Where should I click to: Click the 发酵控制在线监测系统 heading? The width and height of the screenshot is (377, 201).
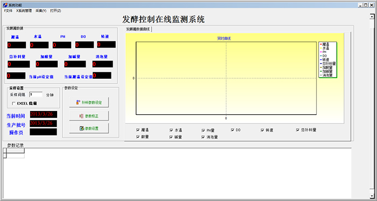click(x=164, y=19)
